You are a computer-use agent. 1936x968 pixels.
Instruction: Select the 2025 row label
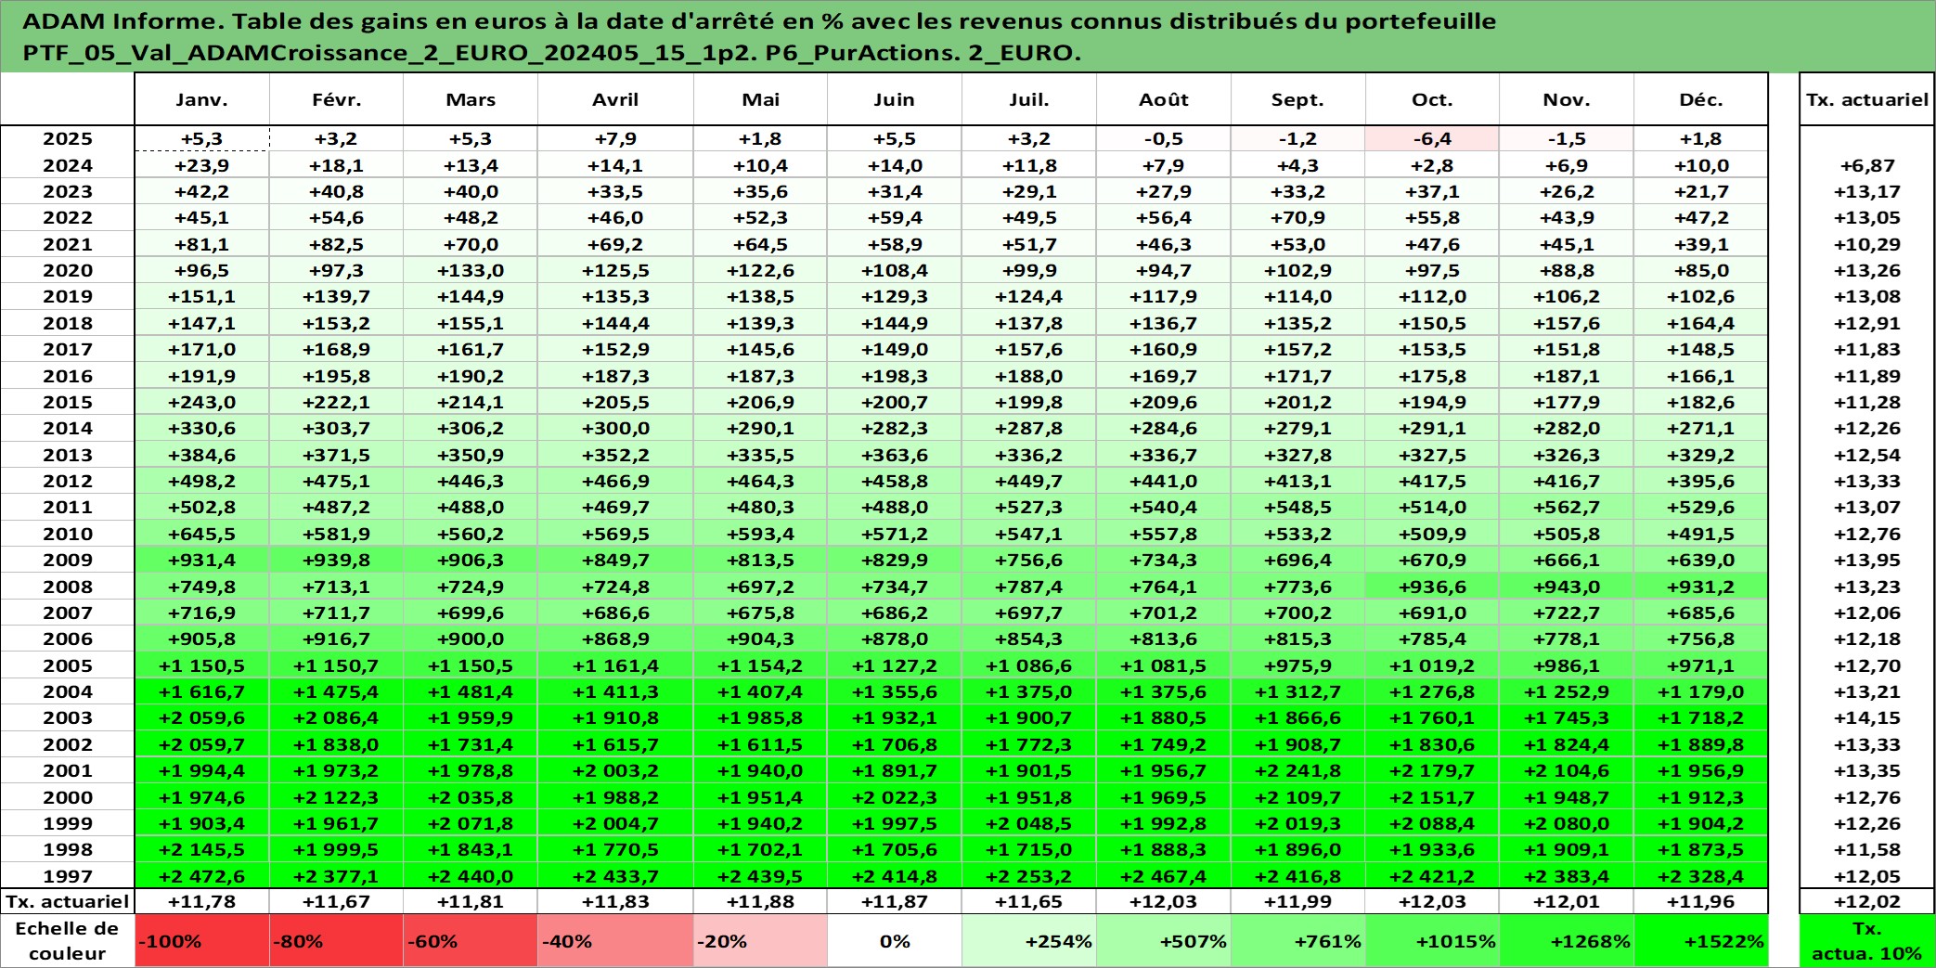point(67,138)
